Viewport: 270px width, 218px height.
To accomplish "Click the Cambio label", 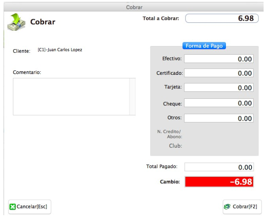I will pyautogui.click(x=170, y=182).
